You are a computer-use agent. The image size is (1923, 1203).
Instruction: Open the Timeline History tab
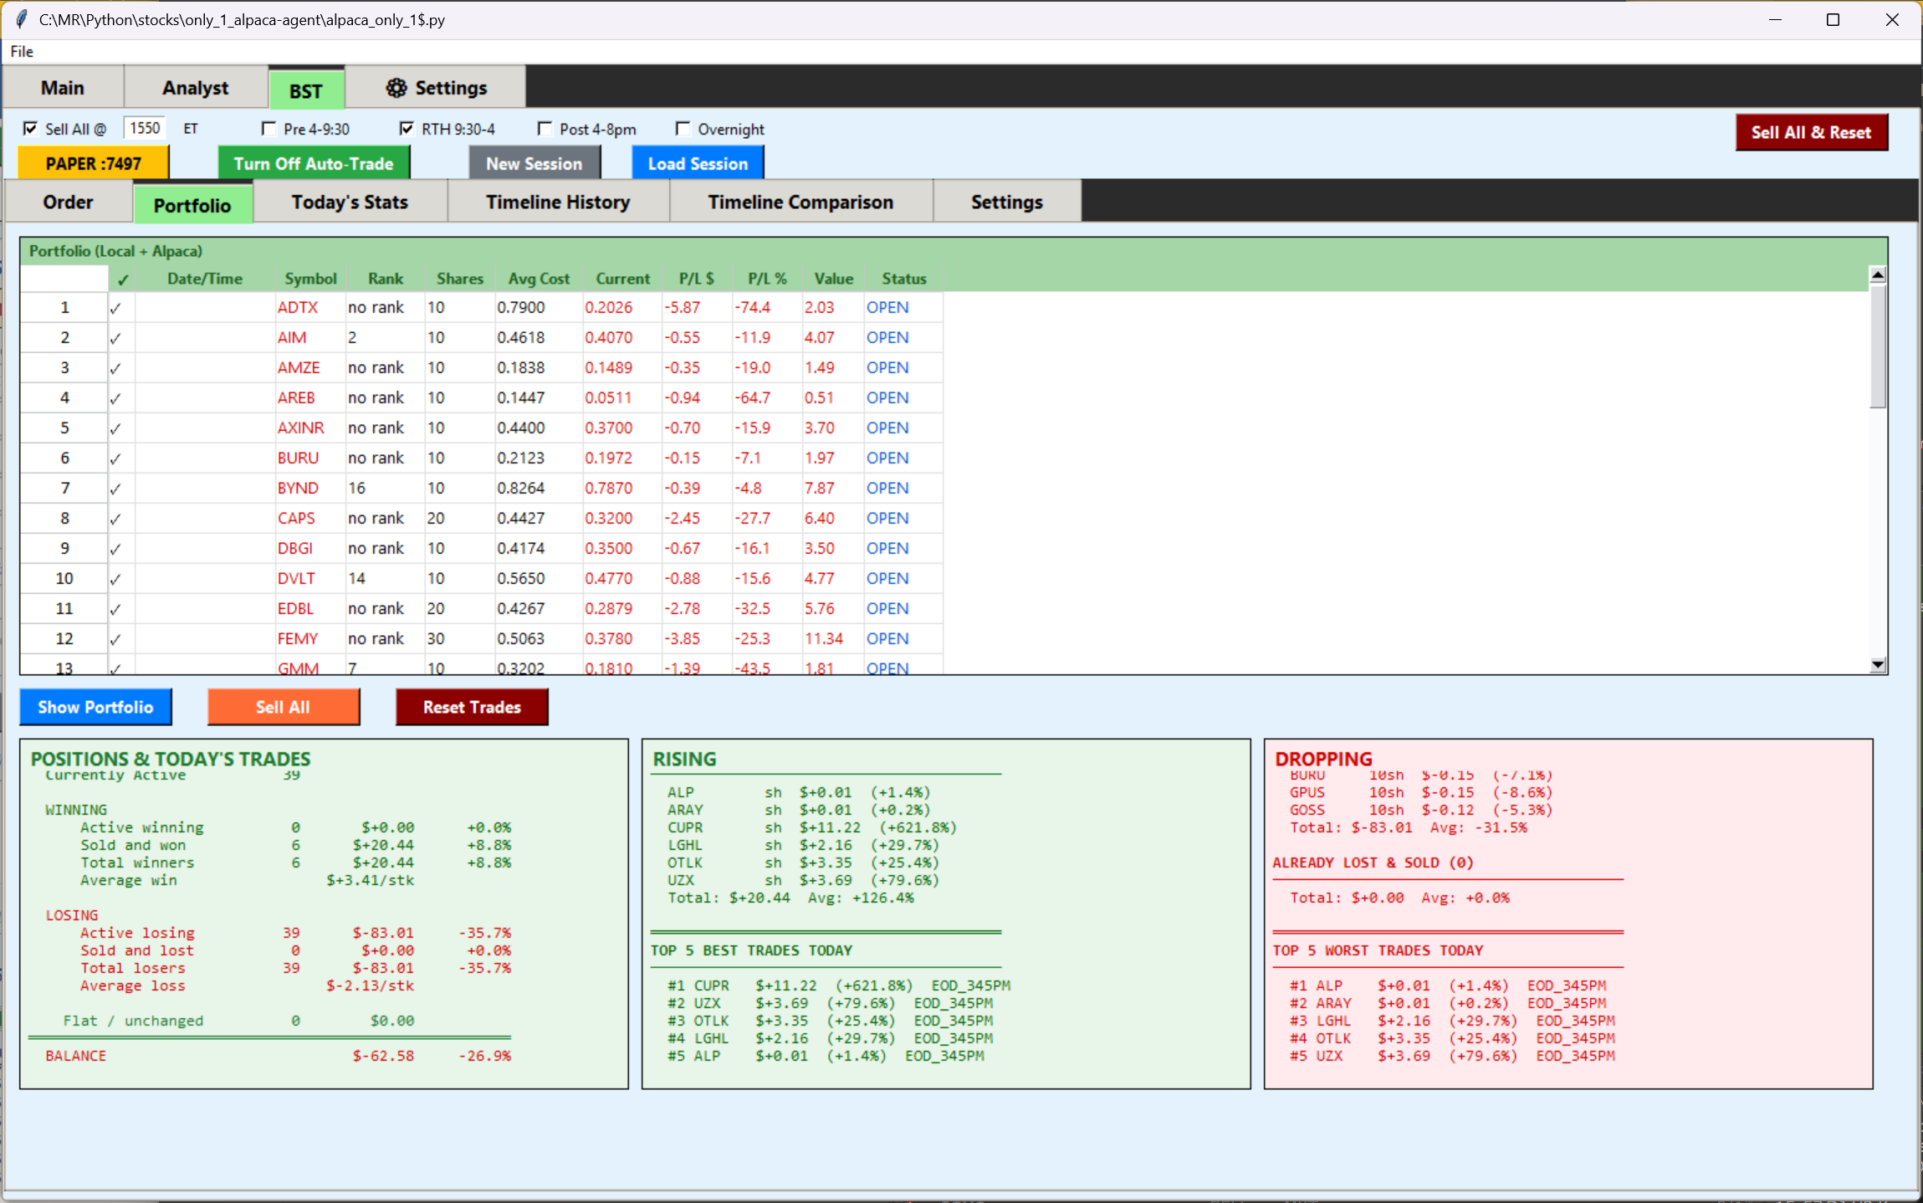[x=558, y=202]
